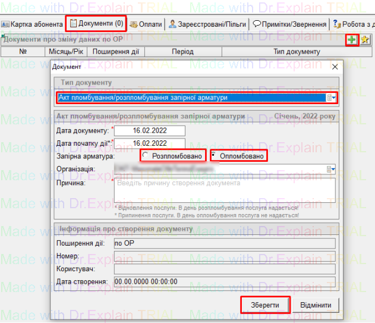The image size is (375, 323).
Task: Go to the Оплати tab
Action: (146, 24)
